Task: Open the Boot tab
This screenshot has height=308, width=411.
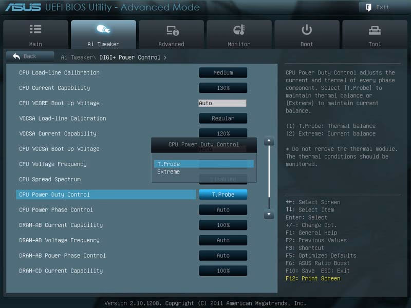Action: coord(307,34)
